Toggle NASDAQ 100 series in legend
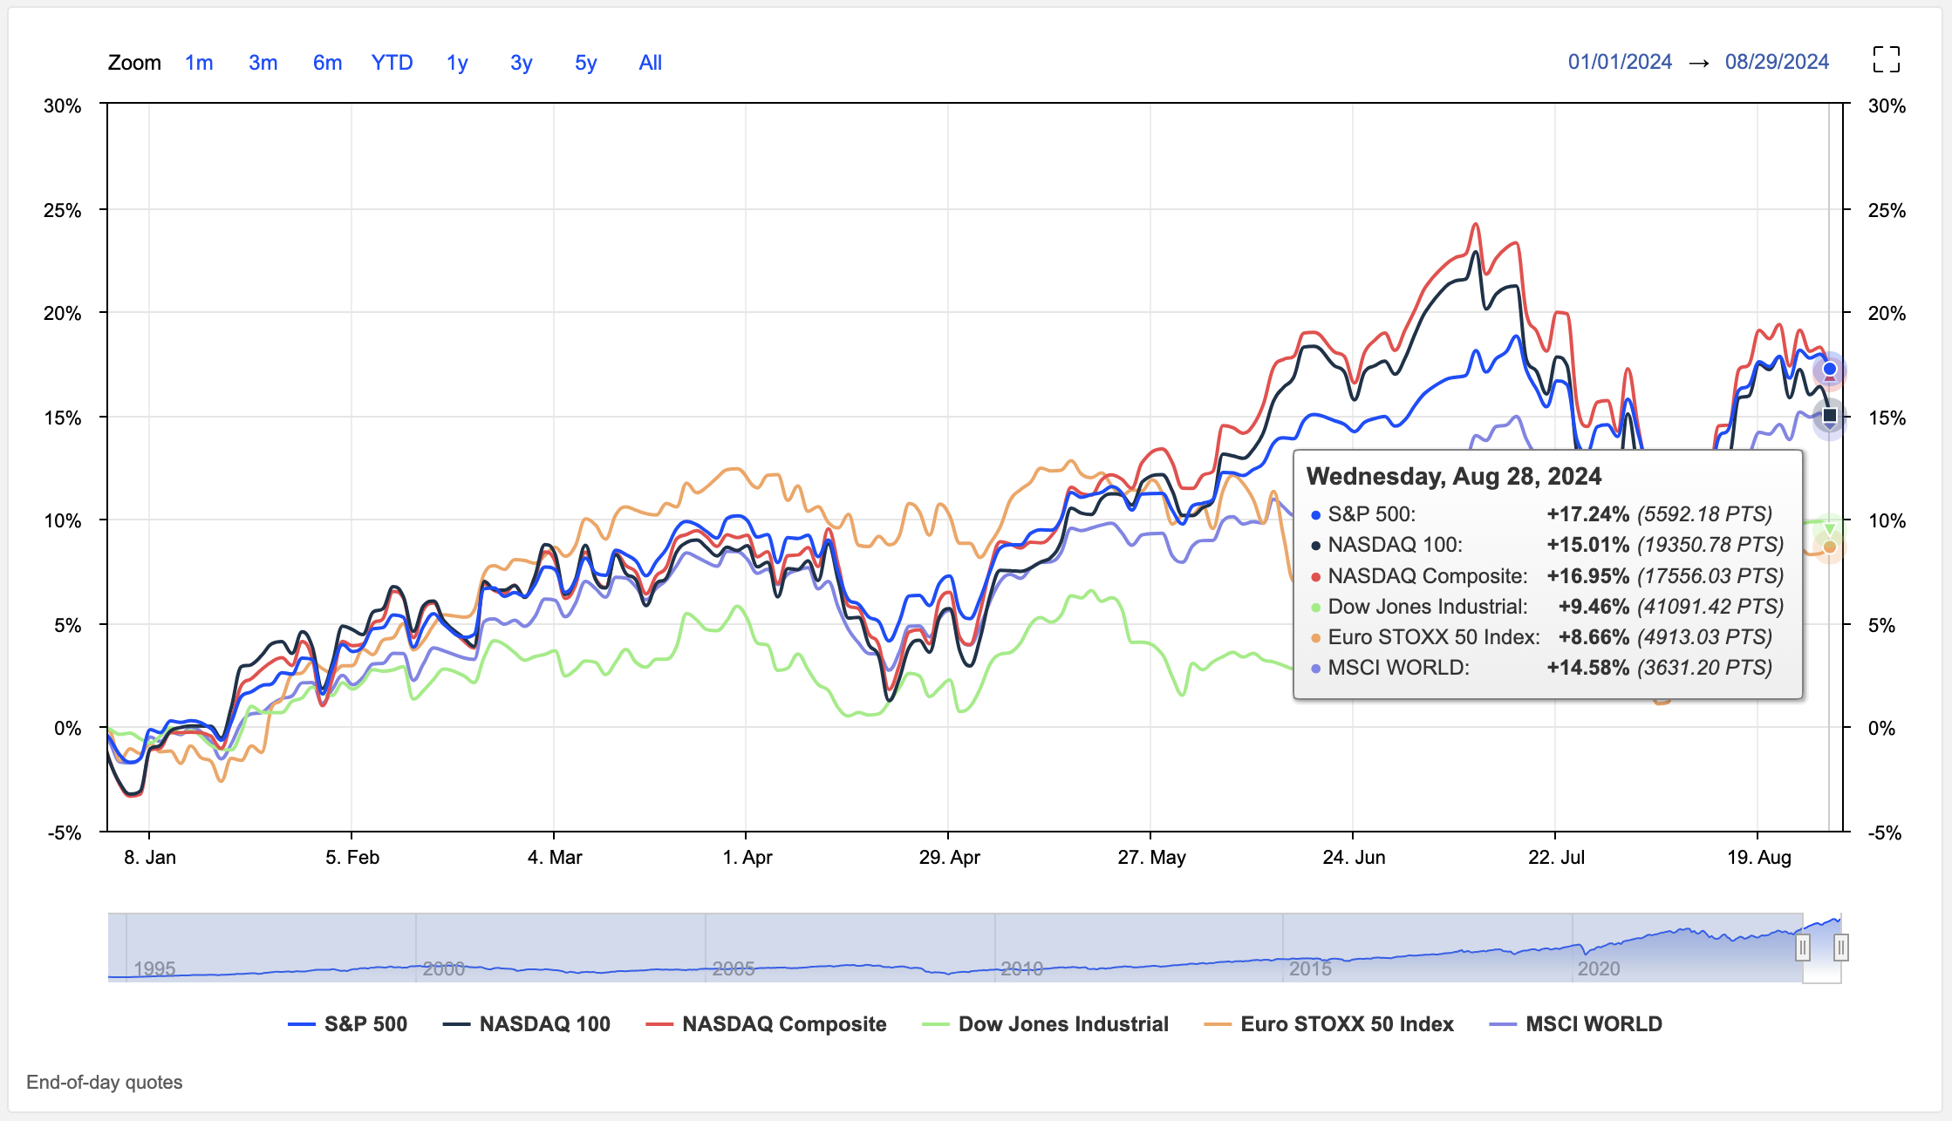1952x1121 pixels. coord(526,1024)
